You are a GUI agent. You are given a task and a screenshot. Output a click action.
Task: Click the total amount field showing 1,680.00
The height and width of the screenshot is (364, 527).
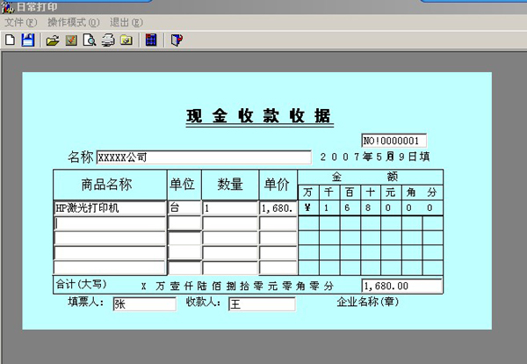tap(401, 286)
